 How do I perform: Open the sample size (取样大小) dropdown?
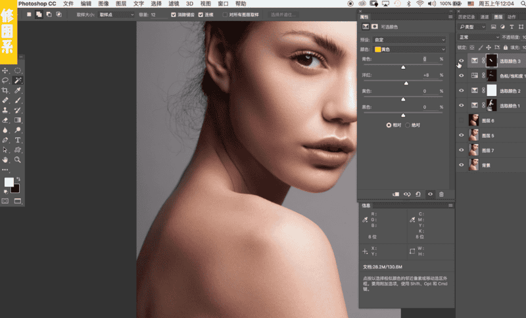[x=116, y=14]
